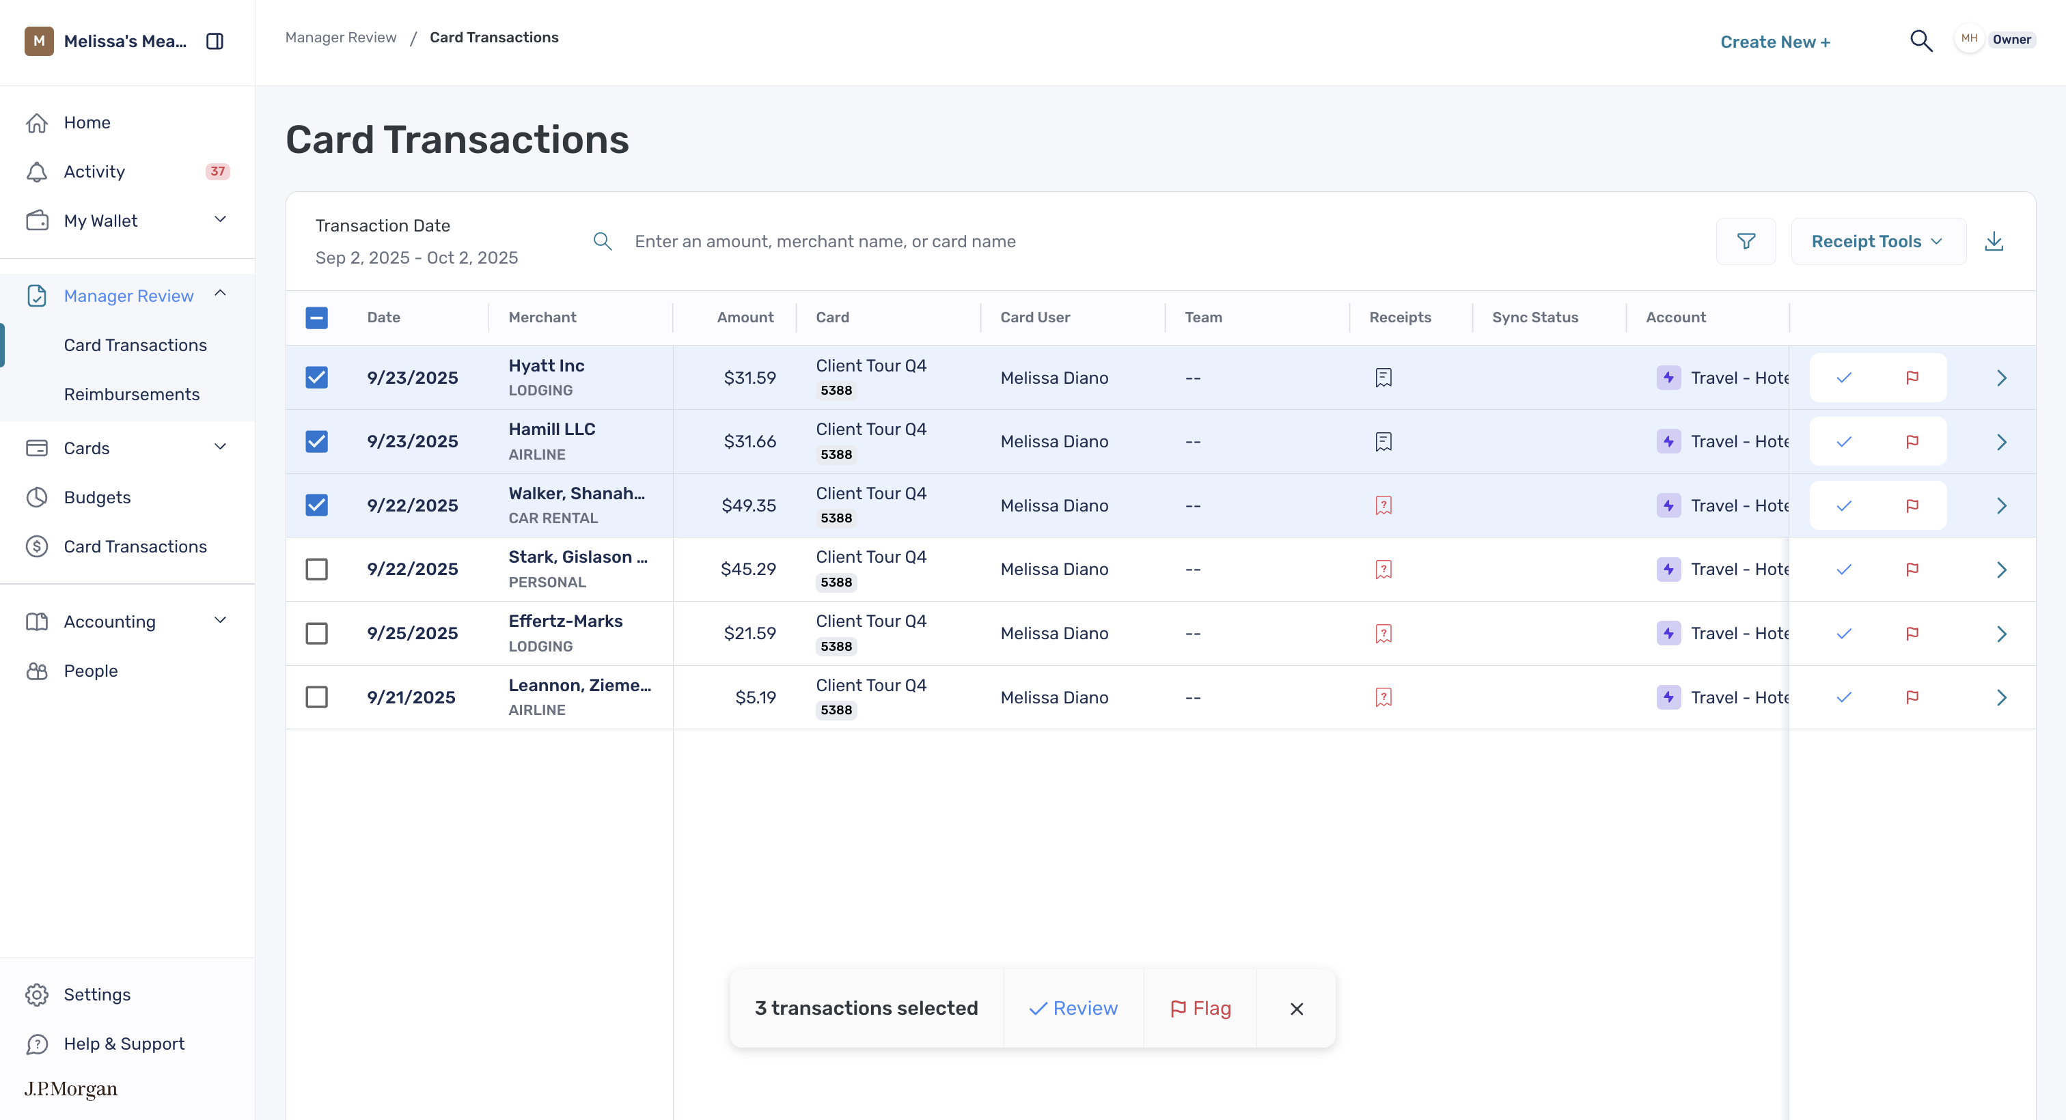The image size is (2066, 1120).
Task: Flag the Effertz-Marks transaction
Action: point(1912,633)
